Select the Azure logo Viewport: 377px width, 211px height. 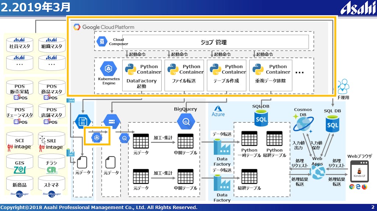[x=217, y=109]
